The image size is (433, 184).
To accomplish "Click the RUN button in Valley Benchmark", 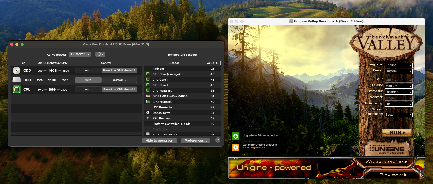I will [397, 133].
